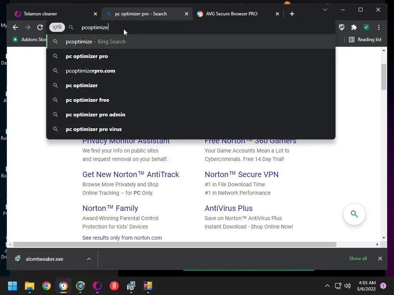Select the 'pc optimizer pro admin' suggestion
This screenshot has height=295, width=394.
pyautogui.click(x=191, y=114)
